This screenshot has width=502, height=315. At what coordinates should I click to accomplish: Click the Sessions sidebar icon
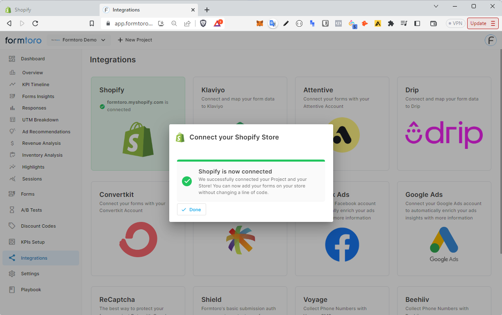click(13, 179)
